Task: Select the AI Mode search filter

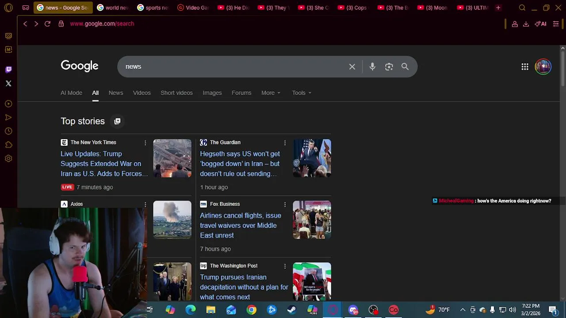Action: coord(71,93)
